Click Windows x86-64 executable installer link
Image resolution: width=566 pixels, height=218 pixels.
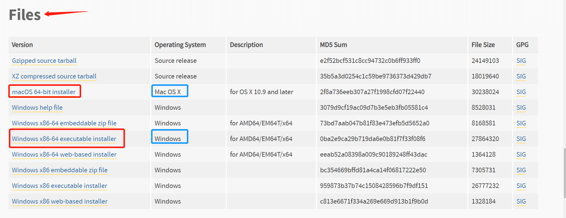click(x=64, y=139)
